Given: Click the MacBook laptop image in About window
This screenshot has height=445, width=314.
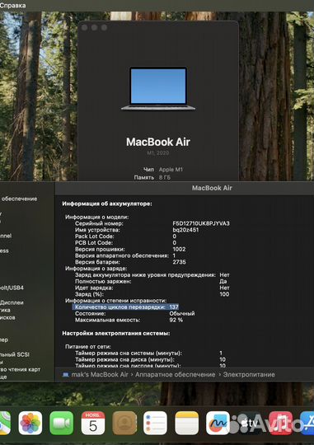Looking at the screenshot, I should point(158,88).
